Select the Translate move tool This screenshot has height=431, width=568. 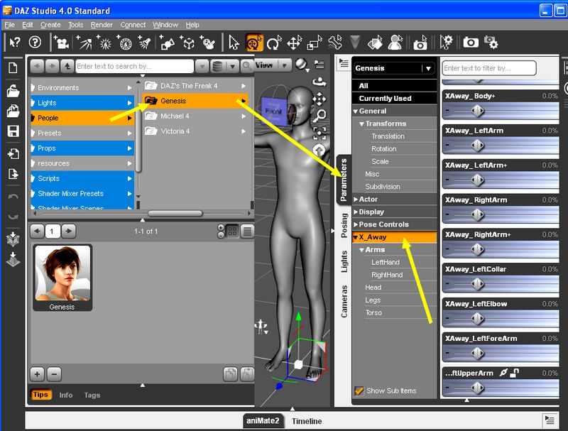294,43
